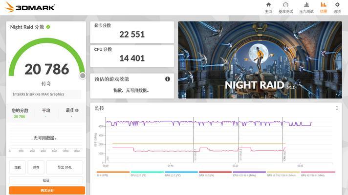Click the 03:20 time label on chart axis
Image resolution: width=348 pixels, height=195 pixels.
click(x=235, y=166)
